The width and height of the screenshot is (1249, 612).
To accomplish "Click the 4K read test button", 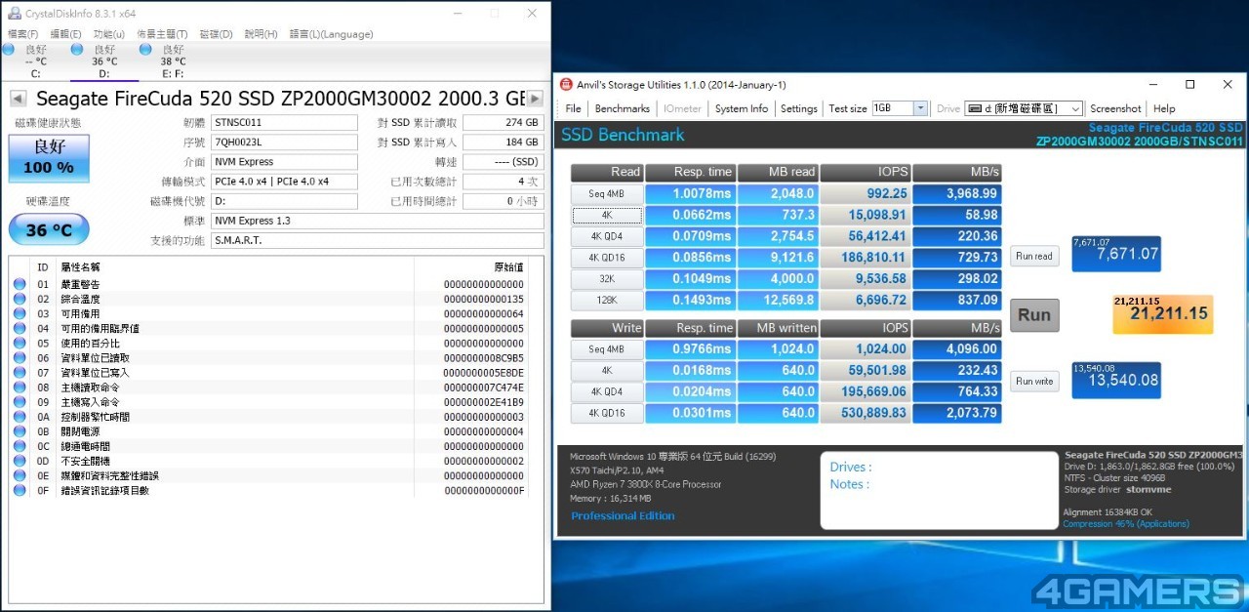I will (x=606, y=215).
